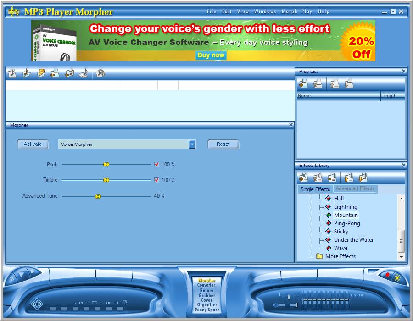This screenshot has height=321, width=413.
Task: Click the Activate button
Action: (x=33, y=144)
